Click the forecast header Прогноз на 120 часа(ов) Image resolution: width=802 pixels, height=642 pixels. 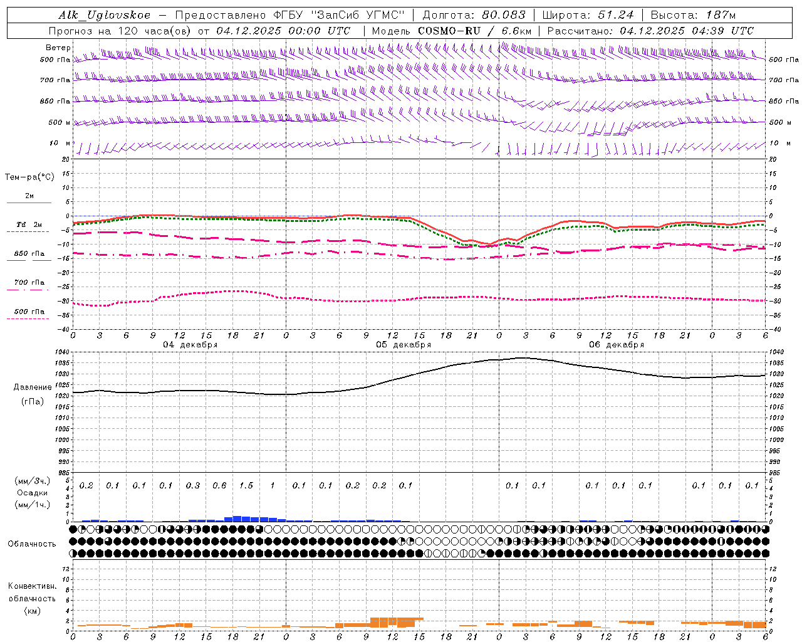pos(120,31)
